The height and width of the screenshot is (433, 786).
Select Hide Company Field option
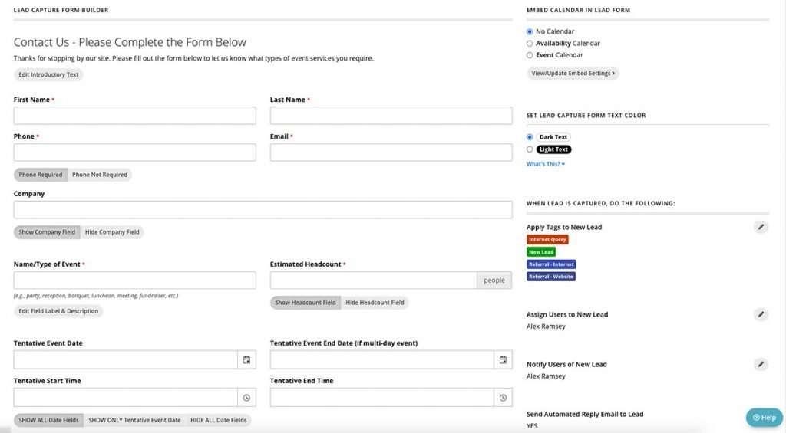[112, 232]
